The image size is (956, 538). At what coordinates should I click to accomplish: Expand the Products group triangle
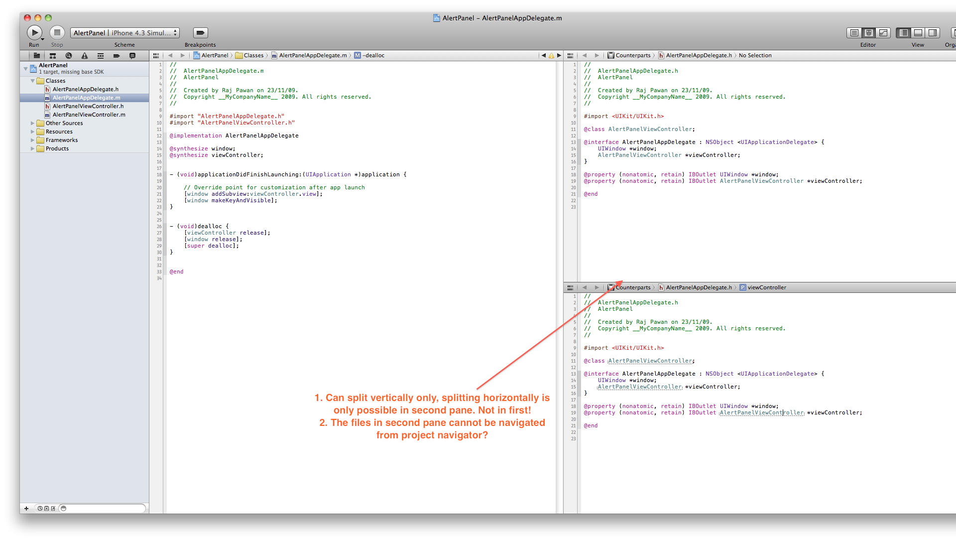click(33, 148)
